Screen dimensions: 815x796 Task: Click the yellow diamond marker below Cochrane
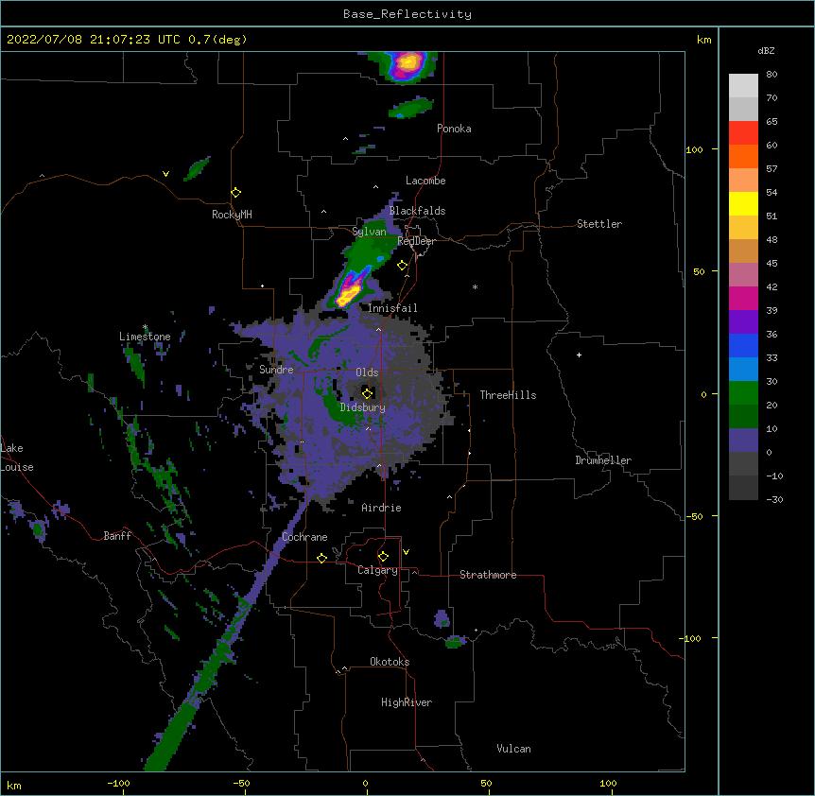click(x=321, y=558)
